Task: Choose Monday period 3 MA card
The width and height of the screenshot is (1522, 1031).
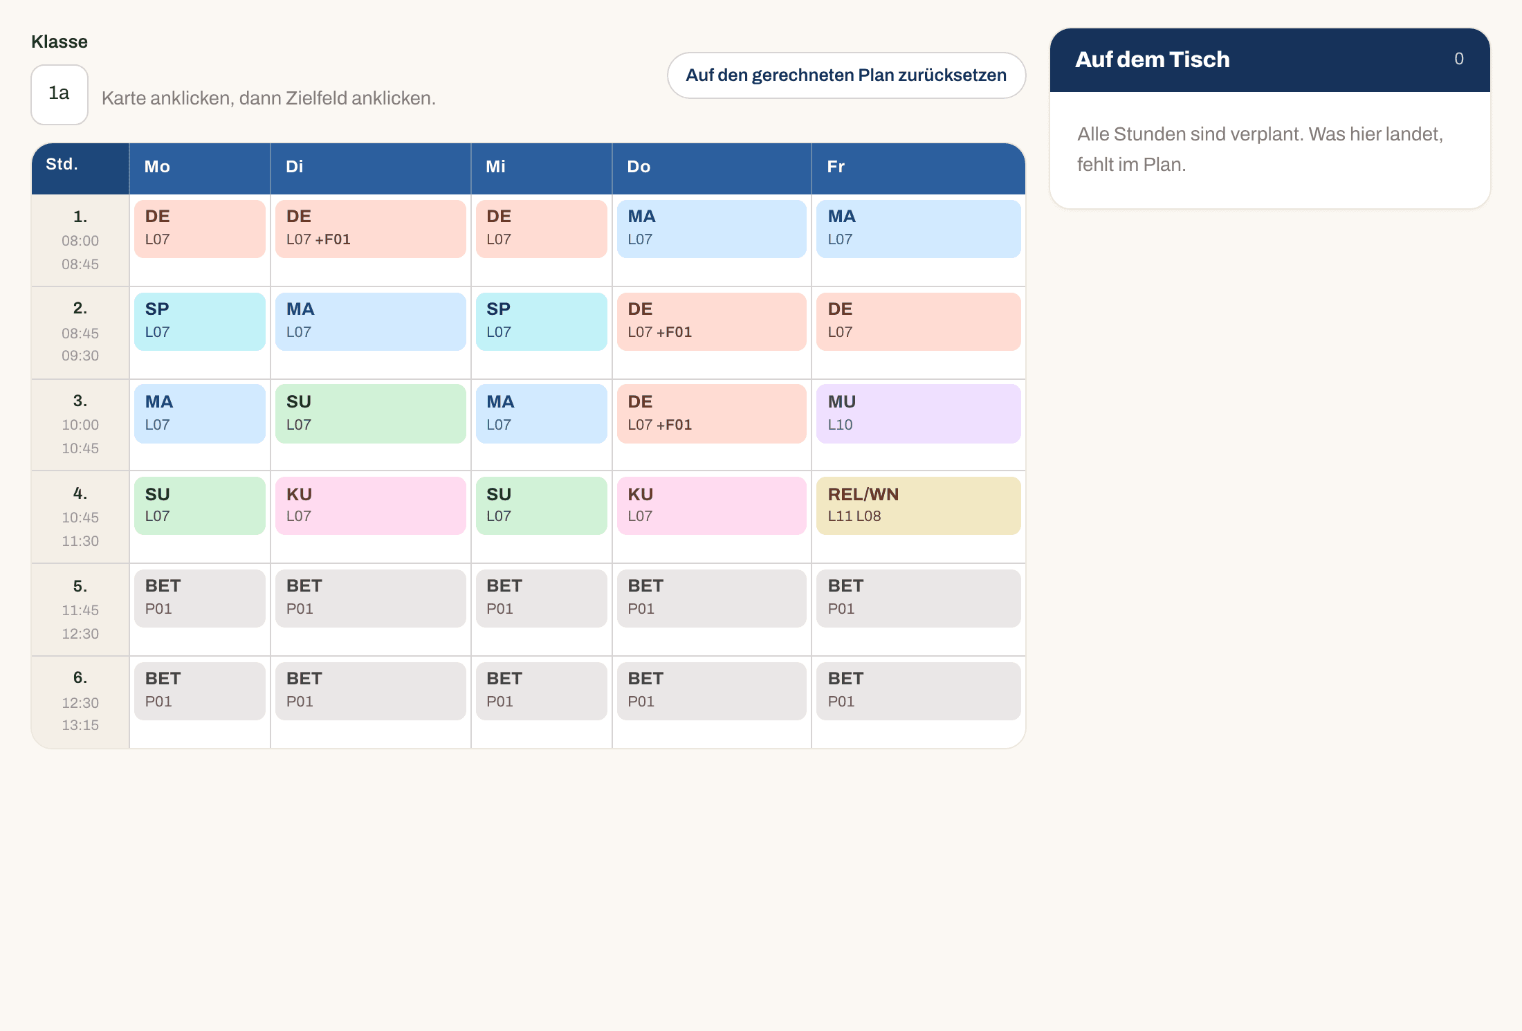Action: click(200, 414)
